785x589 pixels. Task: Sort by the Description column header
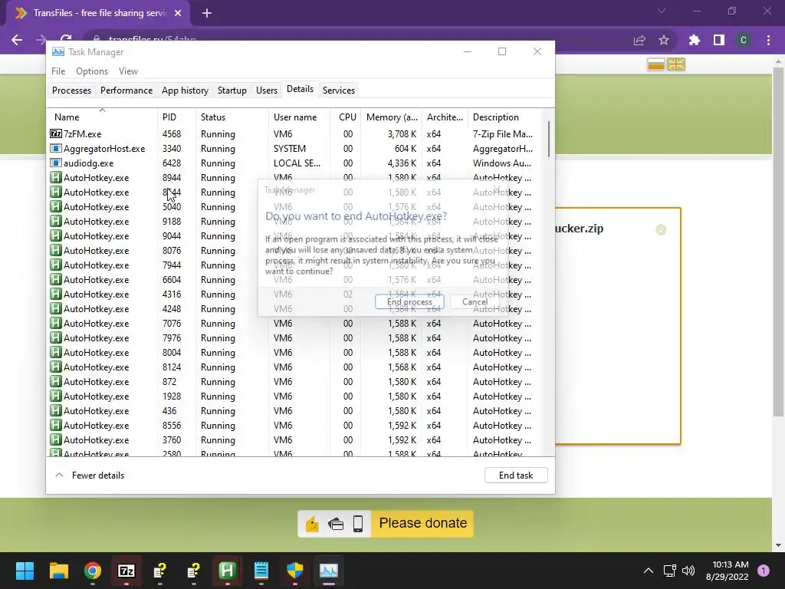point(504,117)
